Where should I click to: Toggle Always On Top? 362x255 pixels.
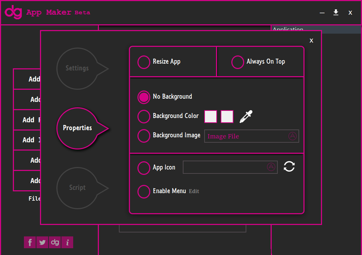click(x=237, y=62)
